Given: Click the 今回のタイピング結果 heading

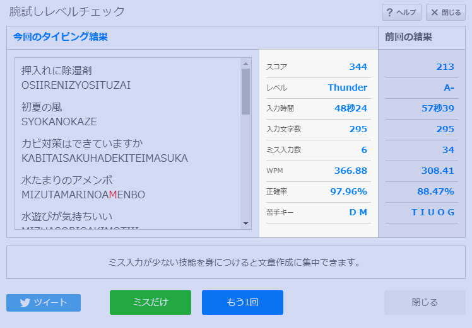Looking at the screenshot, I should pyautogui.click(x=61, y=37).
